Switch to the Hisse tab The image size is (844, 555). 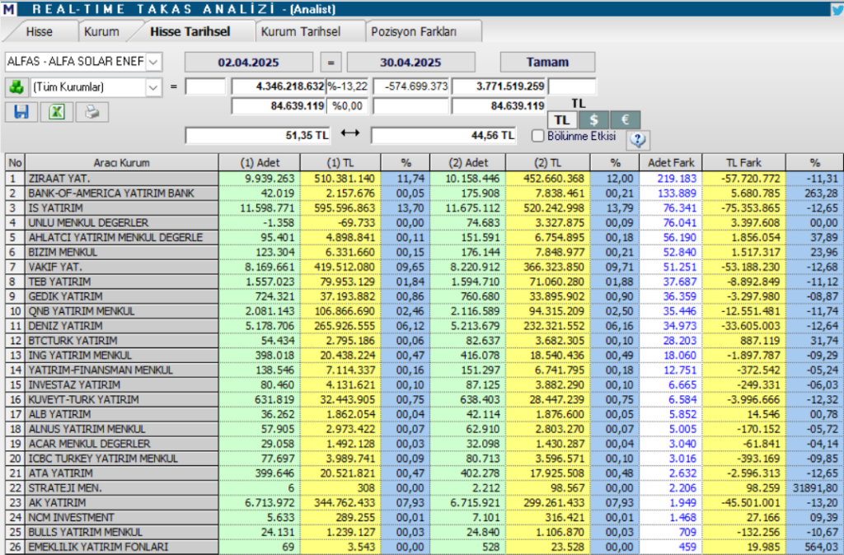point(40,32)
